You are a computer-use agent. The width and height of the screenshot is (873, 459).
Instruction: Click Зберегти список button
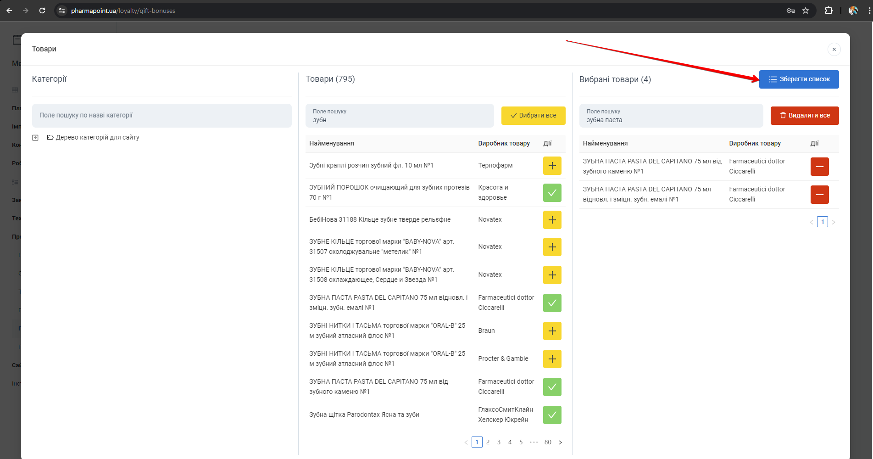point(799,79)
